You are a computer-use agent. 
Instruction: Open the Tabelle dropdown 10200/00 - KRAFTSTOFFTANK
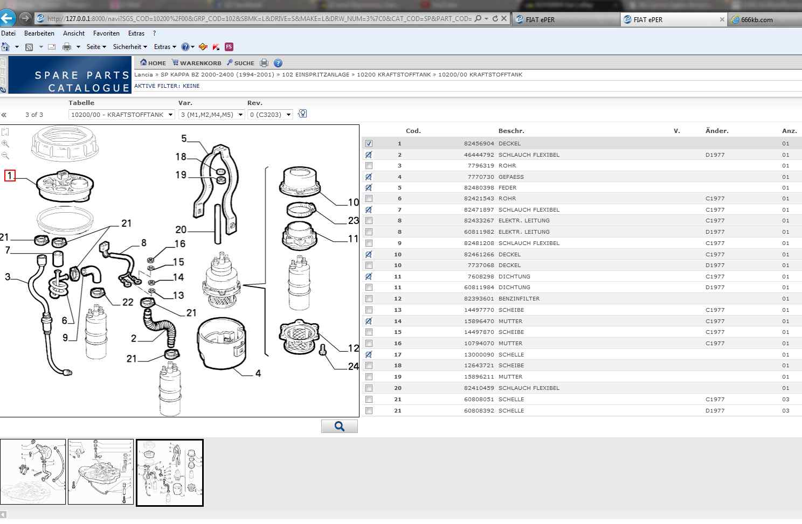(122, 115)
